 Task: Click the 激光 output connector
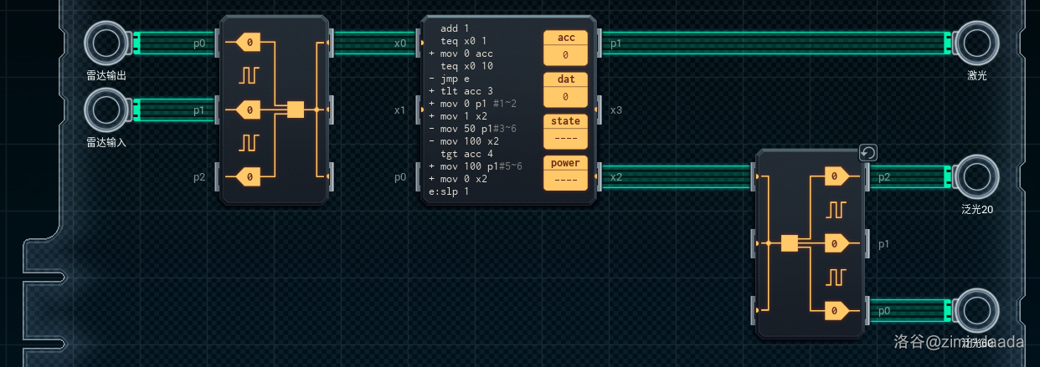click(976, 42)
